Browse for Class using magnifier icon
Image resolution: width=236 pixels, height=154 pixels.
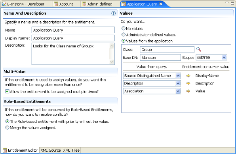[198, 49]
